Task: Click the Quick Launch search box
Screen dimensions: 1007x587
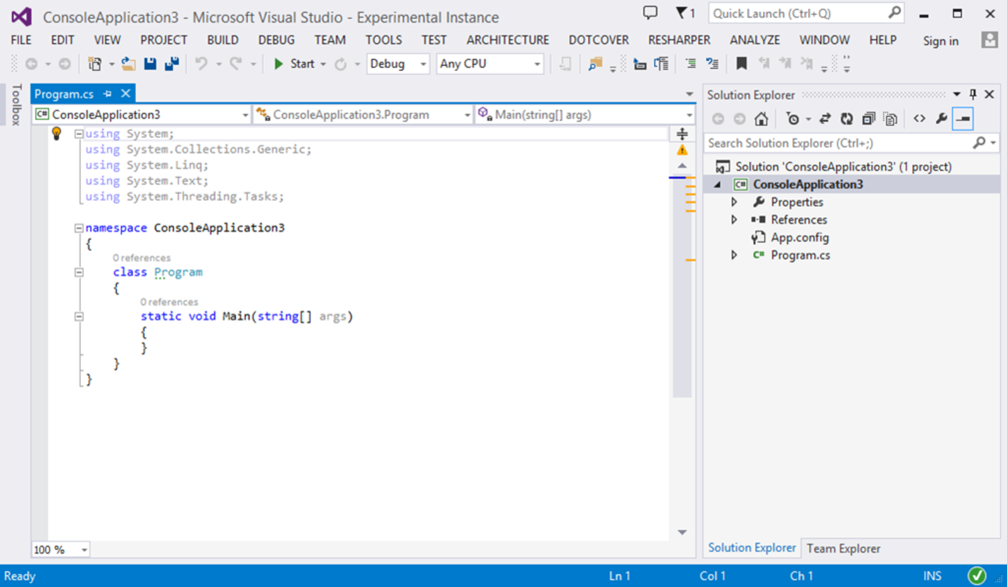Action: pos(807,13)
